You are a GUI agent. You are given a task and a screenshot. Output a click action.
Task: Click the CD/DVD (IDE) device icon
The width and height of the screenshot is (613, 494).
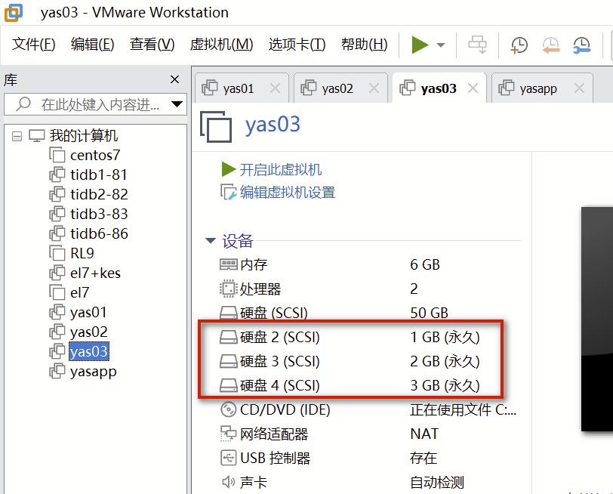click(x=228, y=409)
